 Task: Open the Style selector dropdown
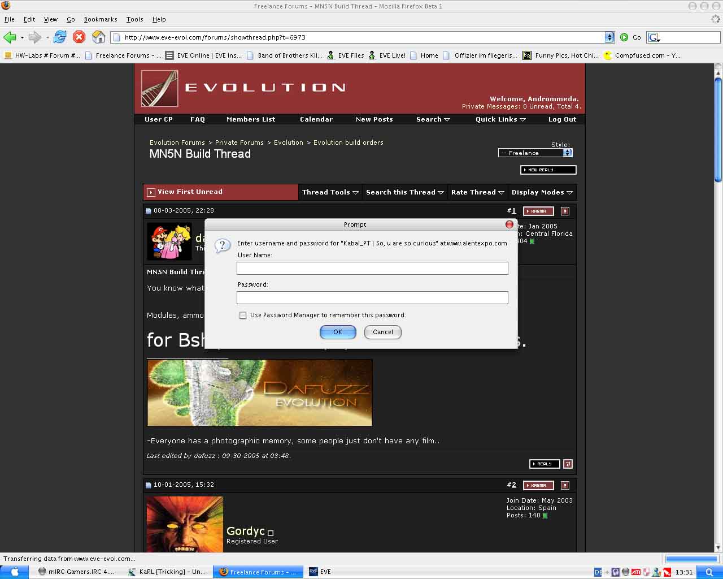point(535,153)
